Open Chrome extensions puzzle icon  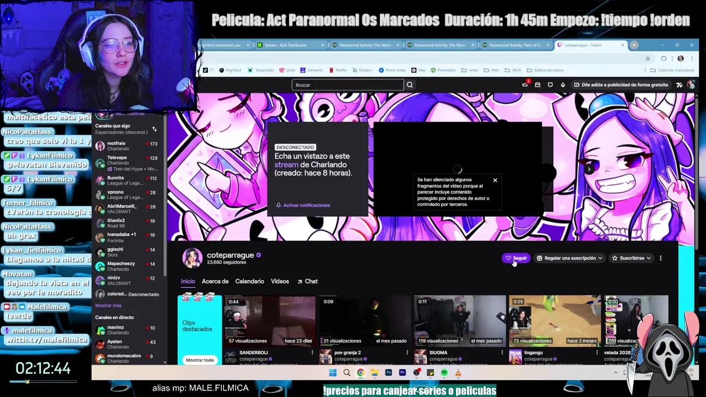pos(664,58)
